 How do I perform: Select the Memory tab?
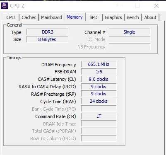pyautogui.click(x=75, y=17)
